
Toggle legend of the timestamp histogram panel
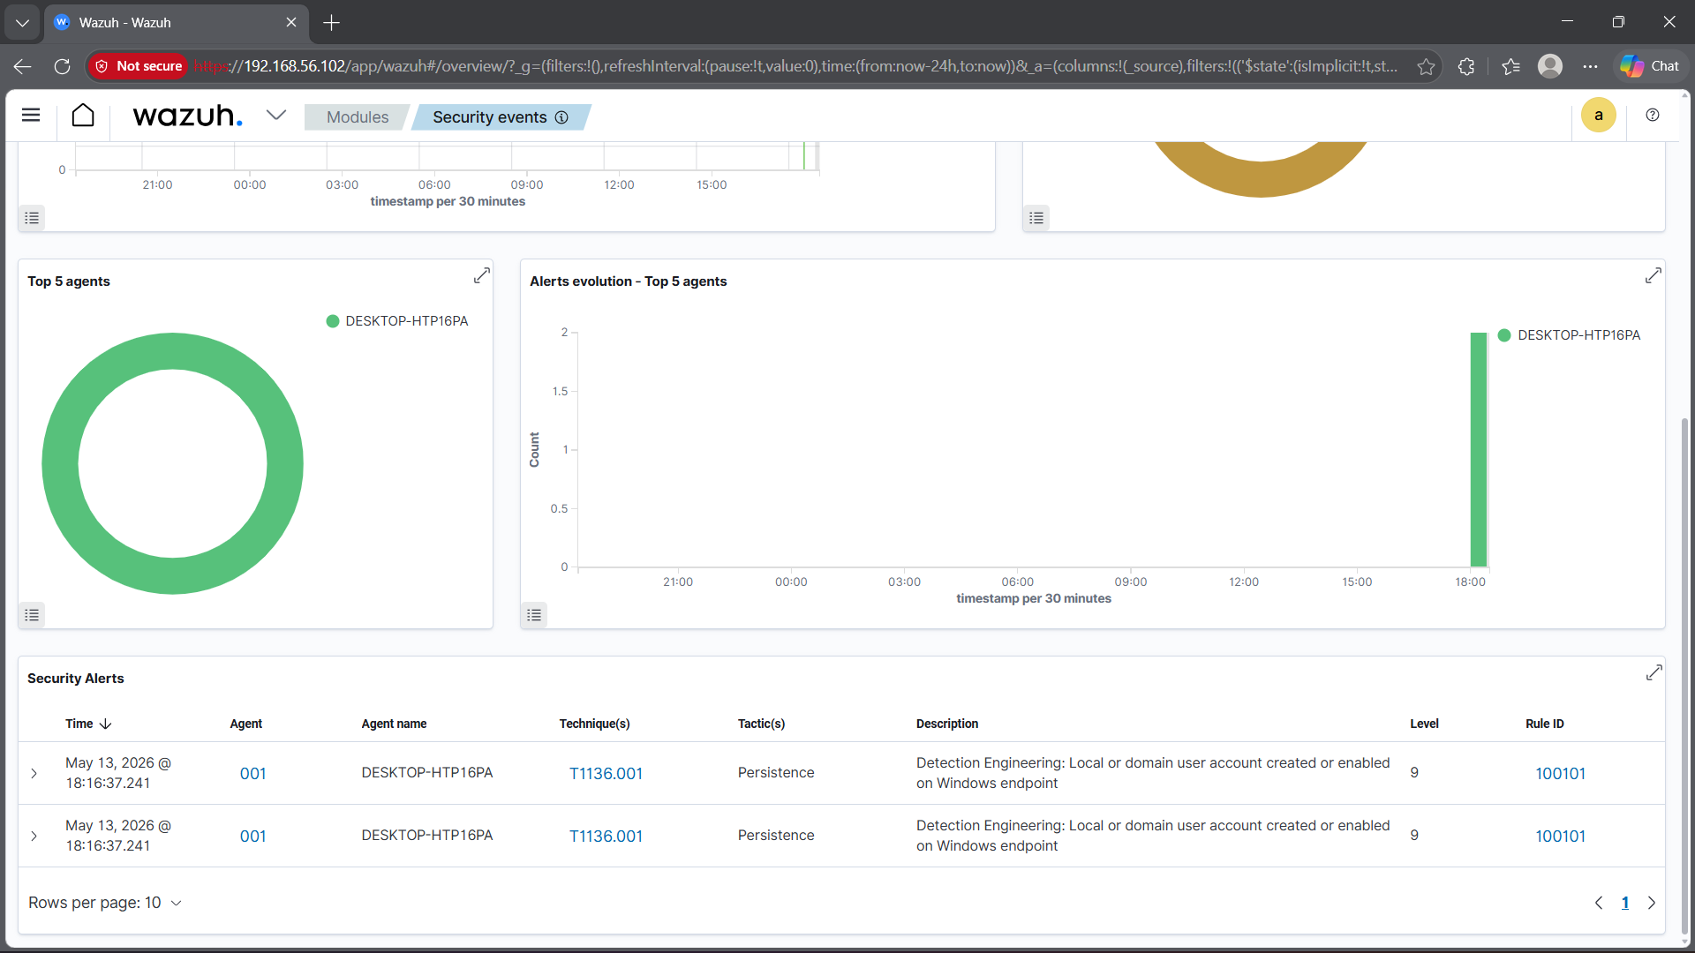pyautogui.click(x=32, y=218)
